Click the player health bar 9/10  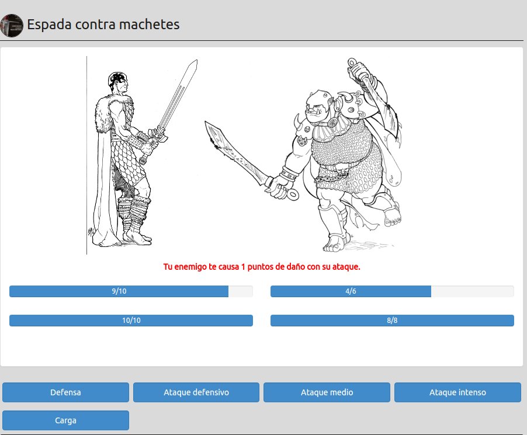131,291
